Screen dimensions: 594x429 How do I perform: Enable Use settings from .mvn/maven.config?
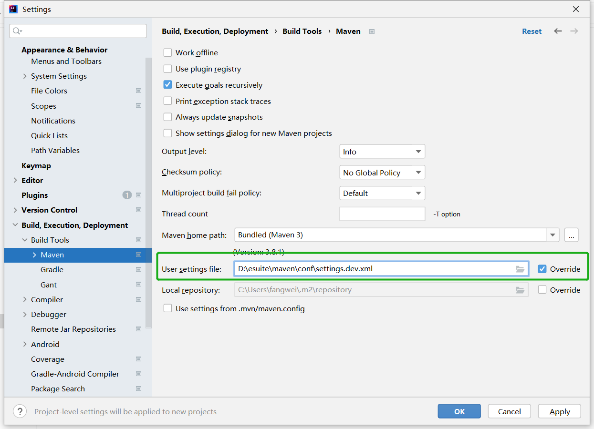[167, 308]
